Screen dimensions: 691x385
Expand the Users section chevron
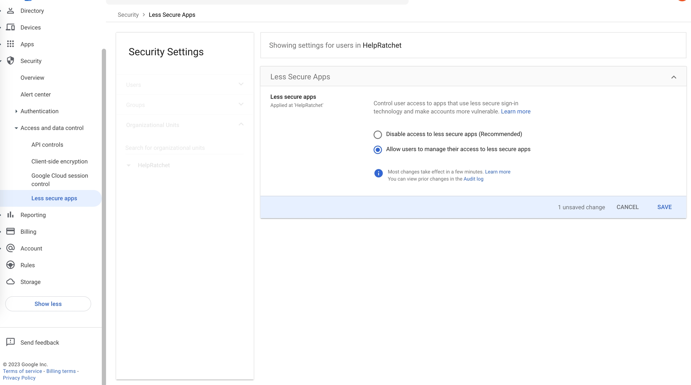click(241, 84)
